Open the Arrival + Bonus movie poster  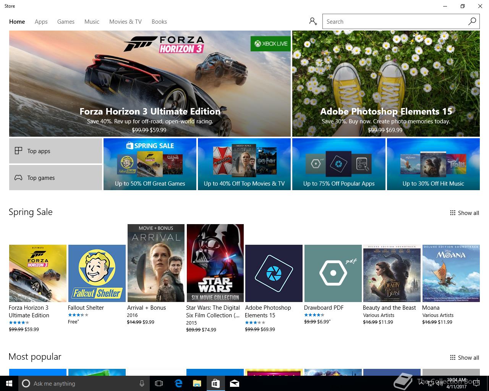(x=156, y=263)
